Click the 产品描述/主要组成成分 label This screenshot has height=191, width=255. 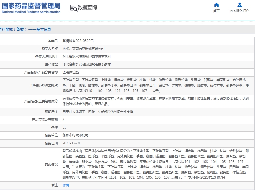tap(41, 101)
